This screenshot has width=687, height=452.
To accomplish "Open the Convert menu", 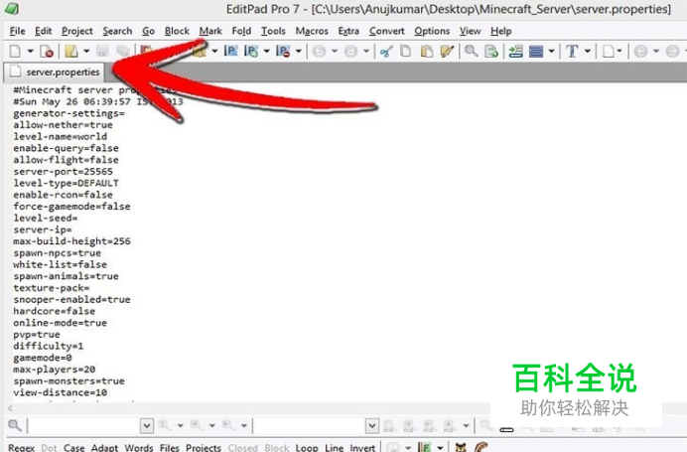I will 386,31.
